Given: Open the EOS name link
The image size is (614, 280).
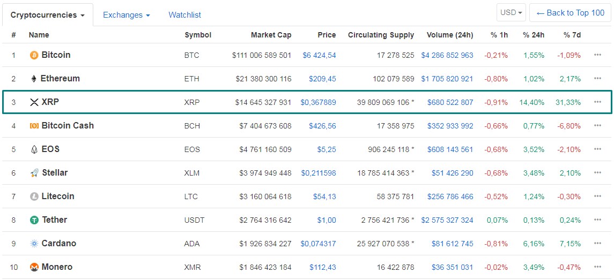Looking at the screenshot, I should click(50, 149).
